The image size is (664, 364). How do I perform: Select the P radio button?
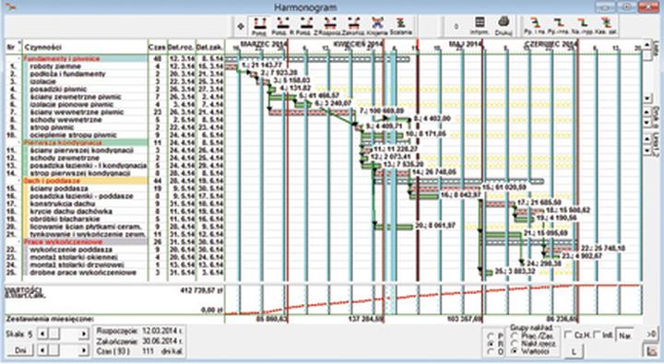pyautogui.click(x=491, y=336)
